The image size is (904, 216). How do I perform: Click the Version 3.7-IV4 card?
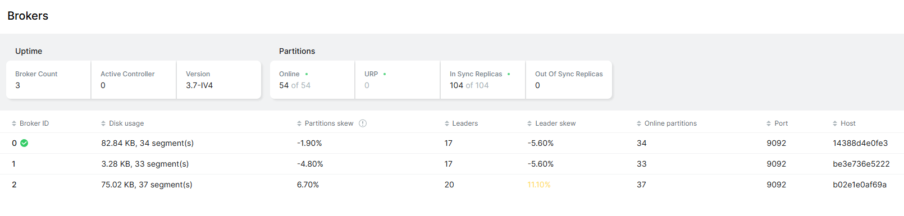coord(219,80)
